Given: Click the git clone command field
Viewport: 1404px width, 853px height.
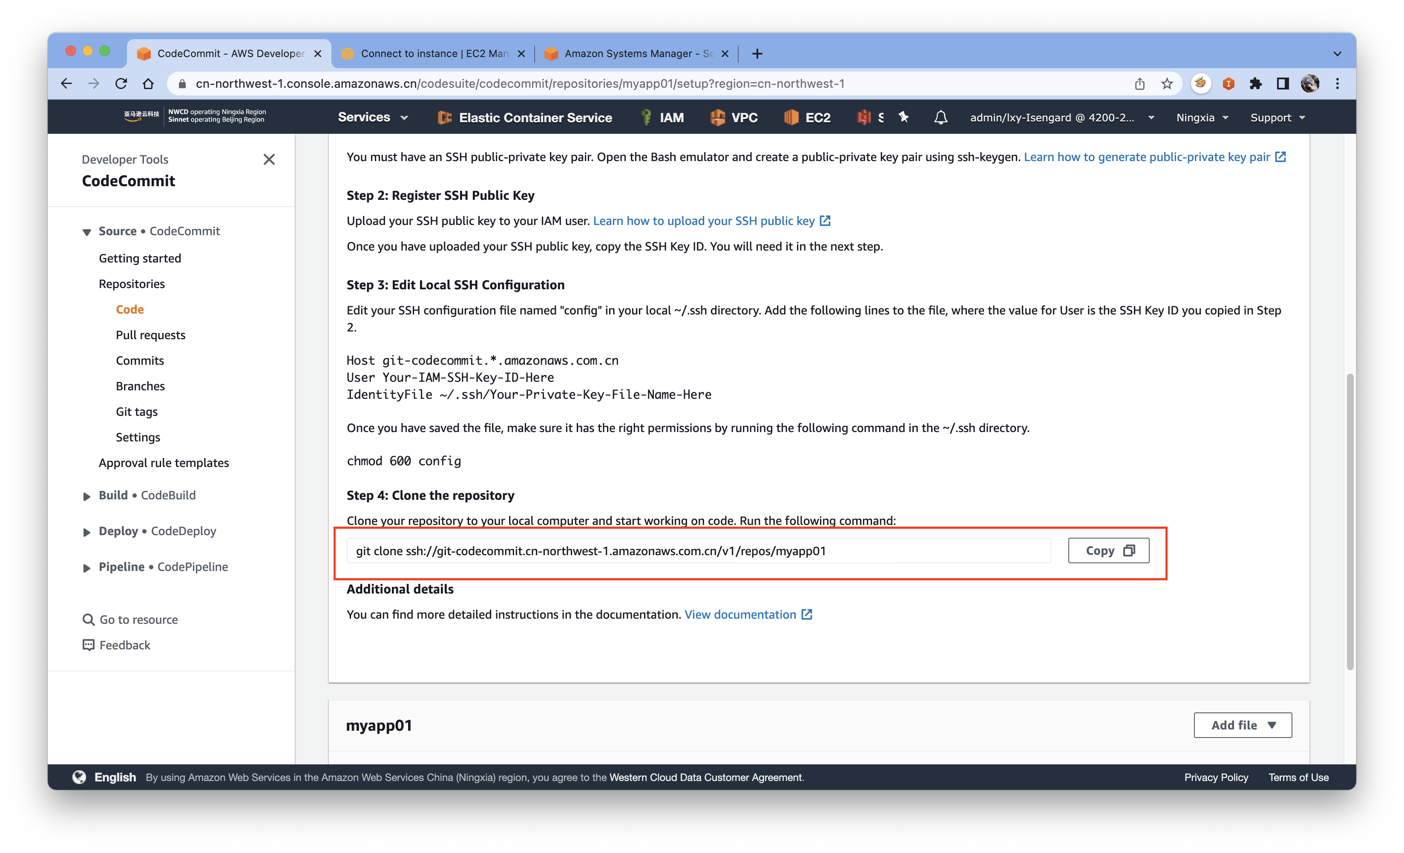Looking at the screenshot, I should click(x=699, y=550).
